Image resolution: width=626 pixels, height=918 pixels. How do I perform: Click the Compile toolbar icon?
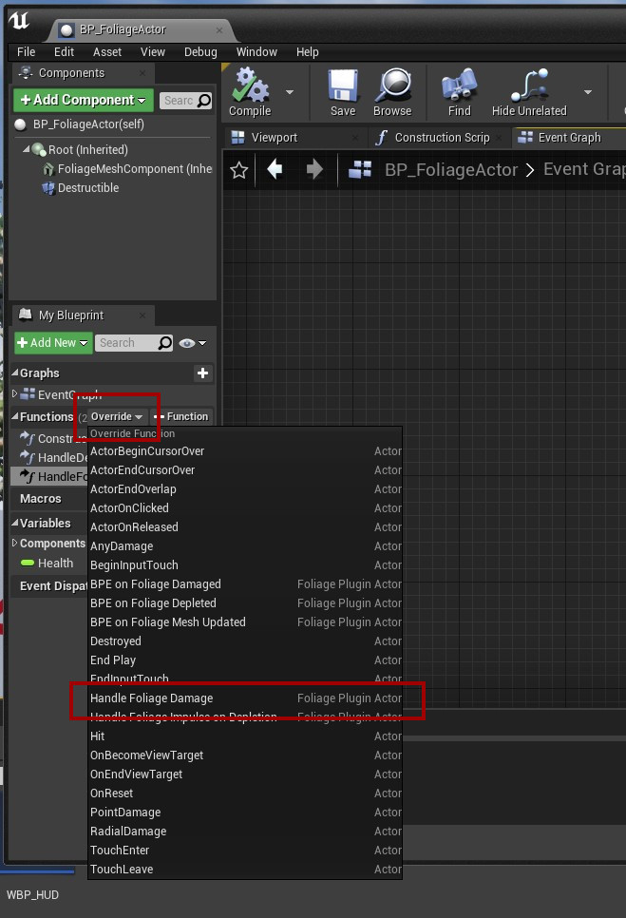[x=250, y=92]
